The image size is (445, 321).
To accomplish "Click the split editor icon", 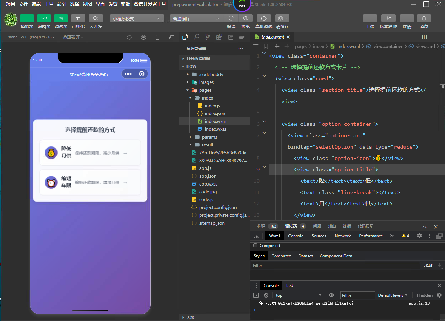I will (x=424, y=37).
